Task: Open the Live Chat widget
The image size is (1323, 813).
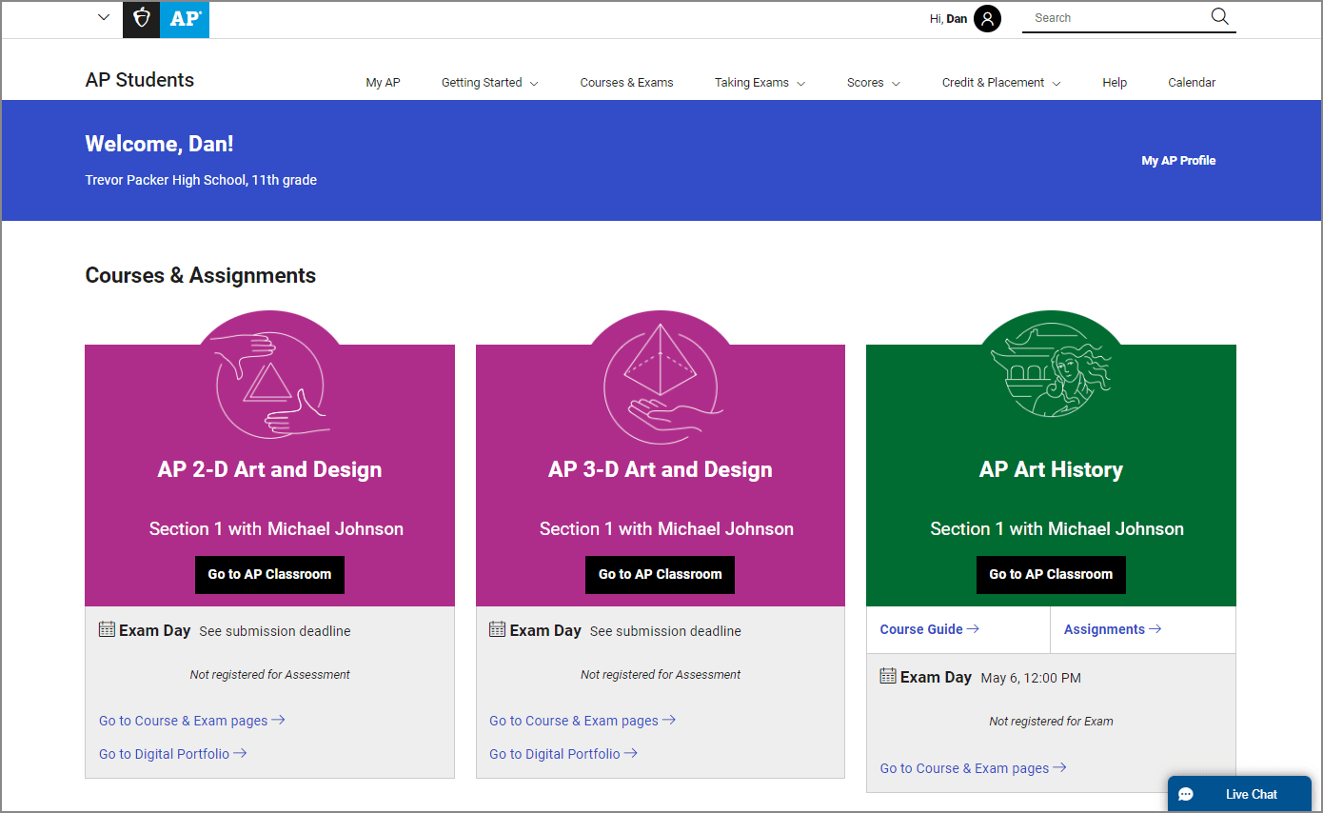Action: click(x=1239, y=794)
